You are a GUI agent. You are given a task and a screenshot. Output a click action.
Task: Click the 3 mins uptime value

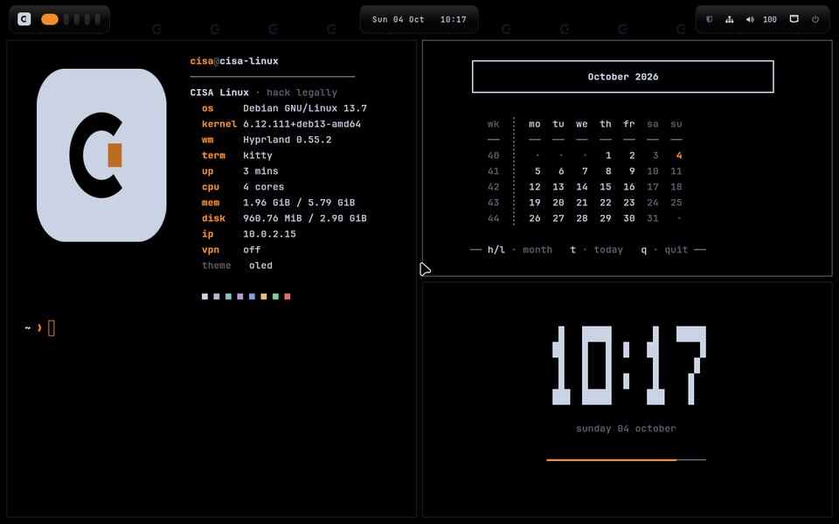click(260, 171)
